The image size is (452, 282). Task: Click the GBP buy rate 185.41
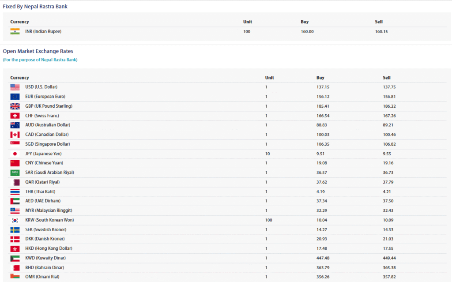pos(323,106)
